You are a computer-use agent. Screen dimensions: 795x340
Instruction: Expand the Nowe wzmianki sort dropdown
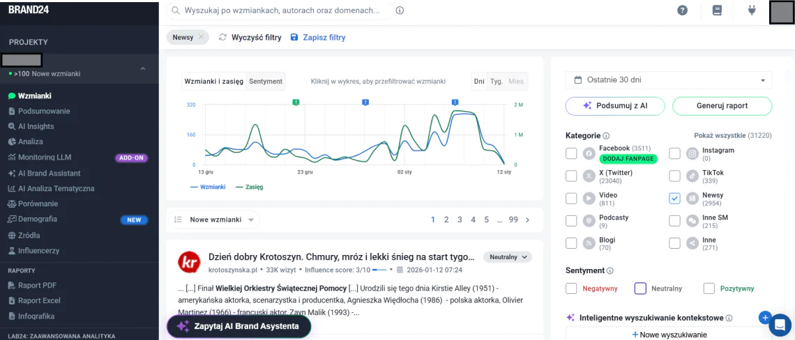[x=213, y=220]
